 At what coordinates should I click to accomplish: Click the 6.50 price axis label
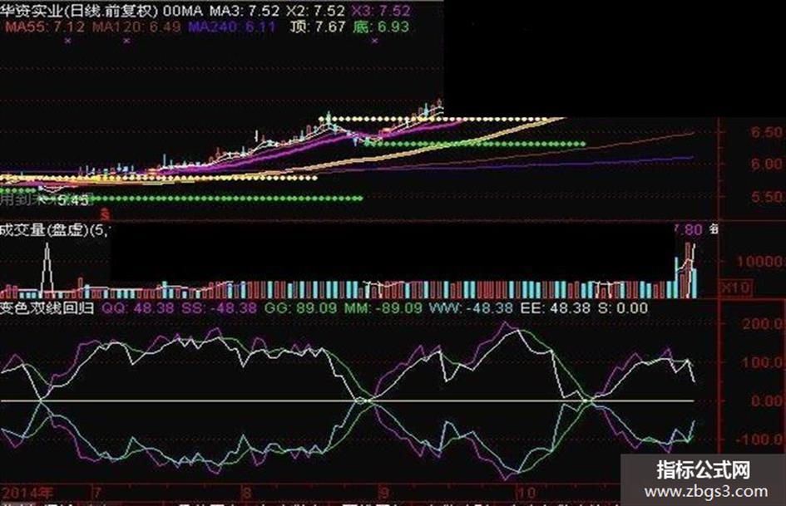click(765, 133)
